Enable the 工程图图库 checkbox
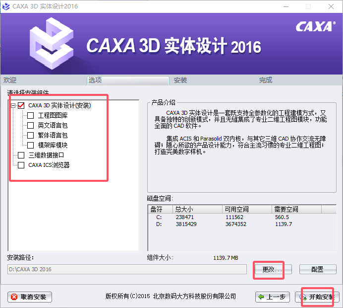343x308 pixels. [30, 115]
